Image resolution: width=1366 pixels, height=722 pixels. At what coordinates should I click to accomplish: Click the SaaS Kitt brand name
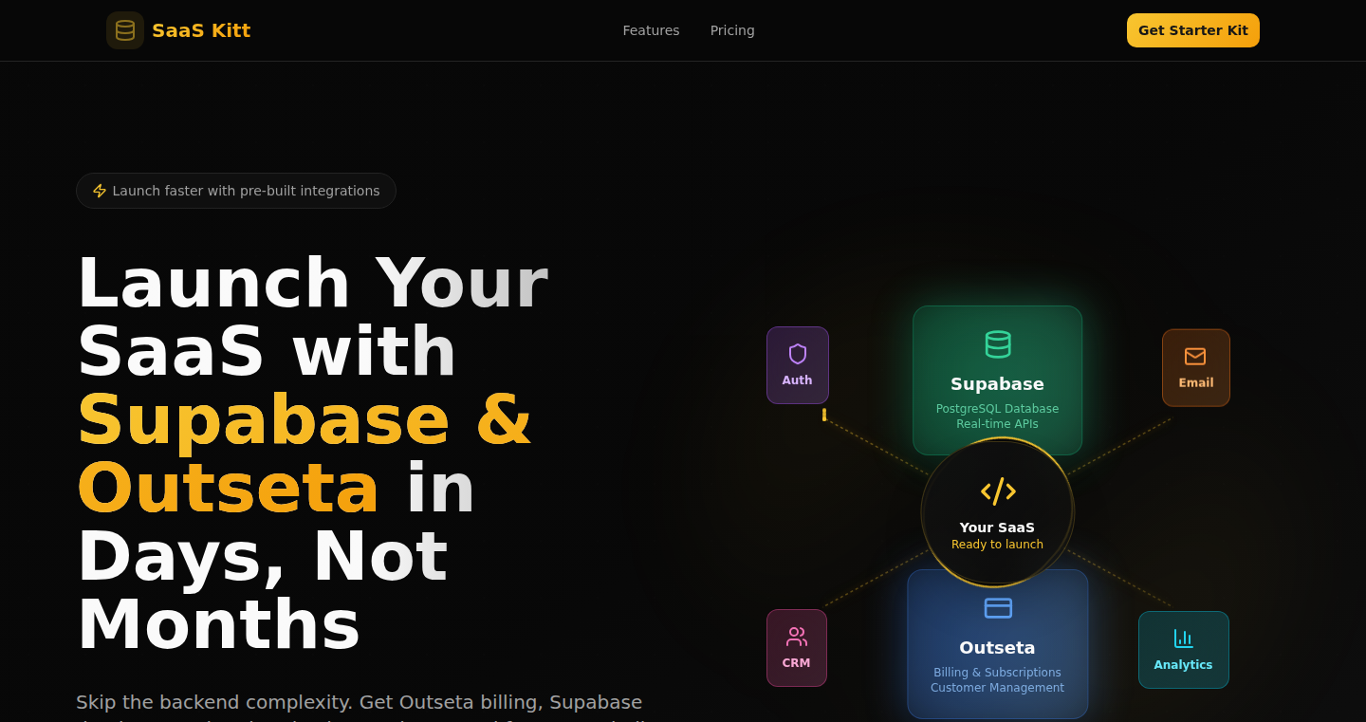(201, 30)
